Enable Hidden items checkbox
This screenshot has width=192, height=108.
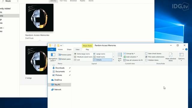146,60
